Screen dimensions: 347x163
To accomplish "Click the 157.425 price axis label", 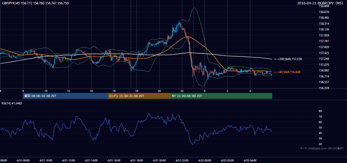I will pos(324,53).
